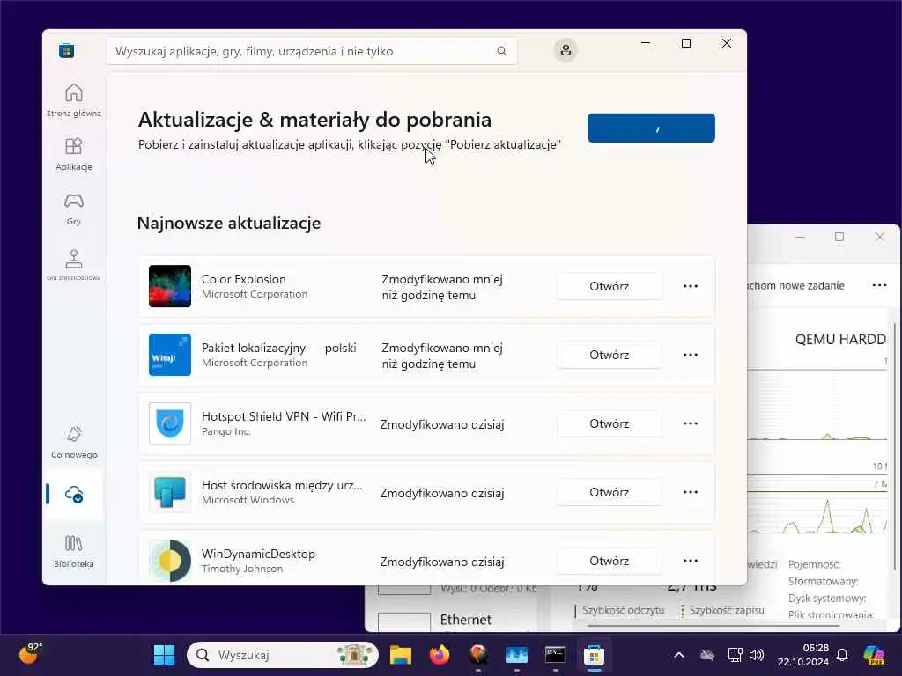Click the Color Explosion app icon
This screenshot has height=676, width=902.
click(x=170, y=286)
